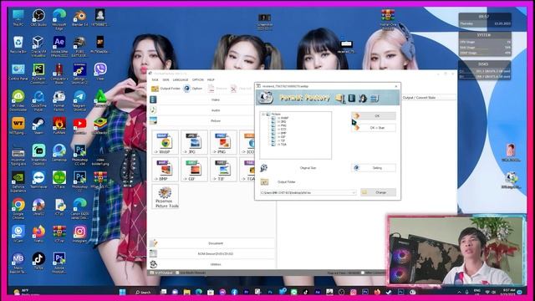Screen dimensions: 535x301
Task: Open the HELP menu
Action: [x=211, y=80]
